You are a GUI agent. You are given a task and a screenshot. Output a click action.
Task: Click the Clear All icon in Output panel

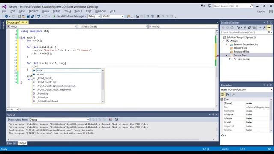pos(110,120)
